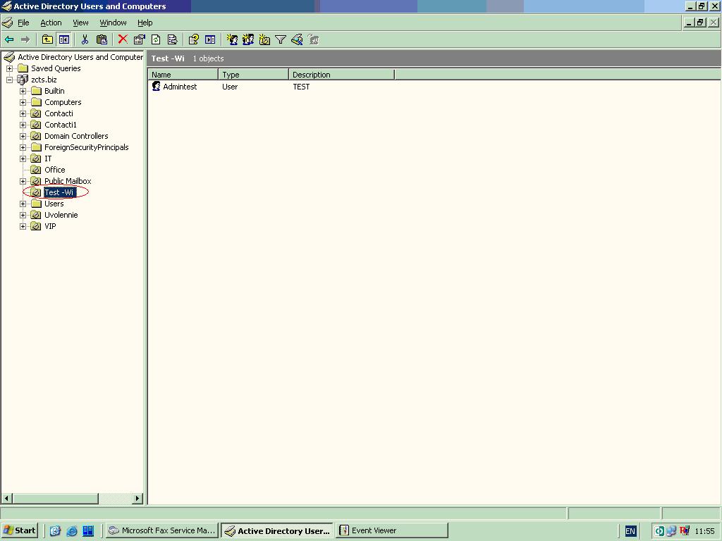Expand the Saved Queries node
722x541 pixels.
9,68
